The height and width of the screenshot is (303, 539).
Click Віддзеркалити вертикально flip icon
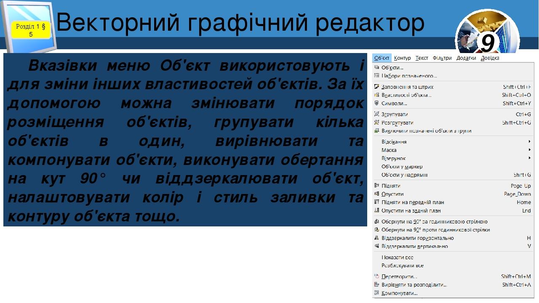tap(376, 246)
